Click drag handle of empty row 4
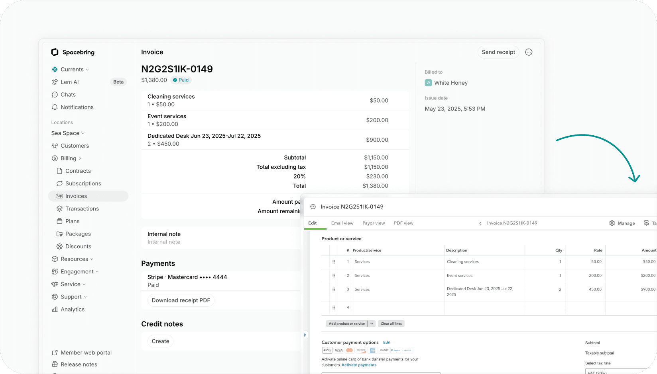657x374 pixels. (x=334, y=308)
